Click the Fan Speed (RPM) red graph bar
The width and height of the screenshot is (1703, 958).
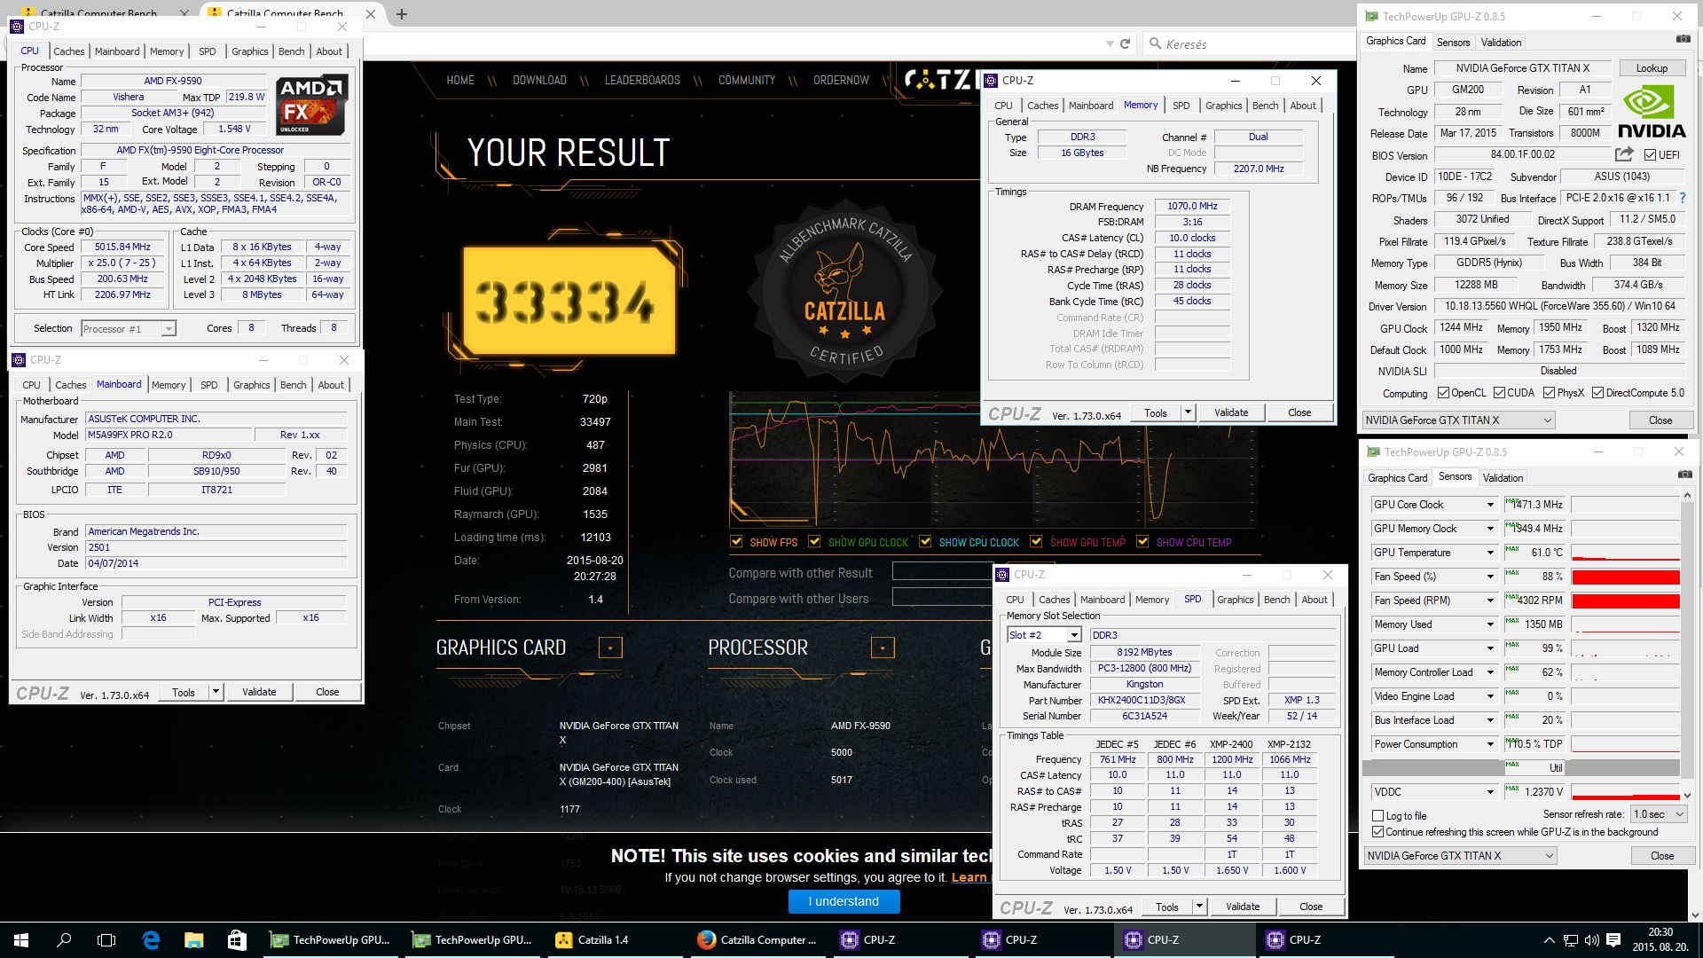pos(1625,601)
